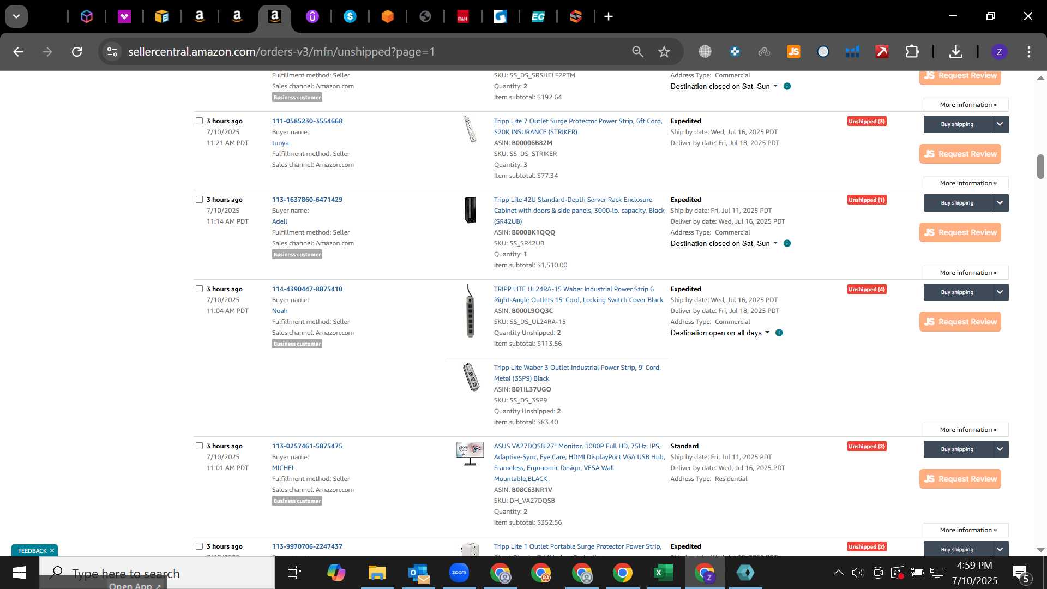Click Buy shipping for Noah's order
This screenshot has height=589, width=1047.
(x=957, y=292)
